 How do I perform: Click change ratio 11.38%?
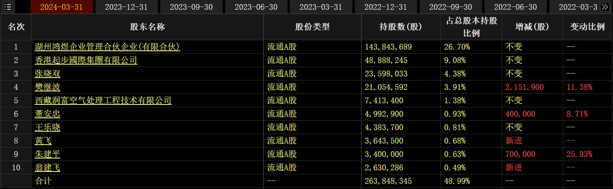tap(579, 87)
